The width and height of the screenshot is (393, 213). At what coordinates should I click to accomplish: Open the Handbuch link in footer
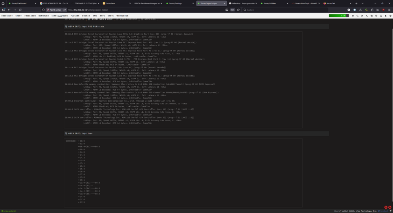pyautogui.click(x=383, y=211)
